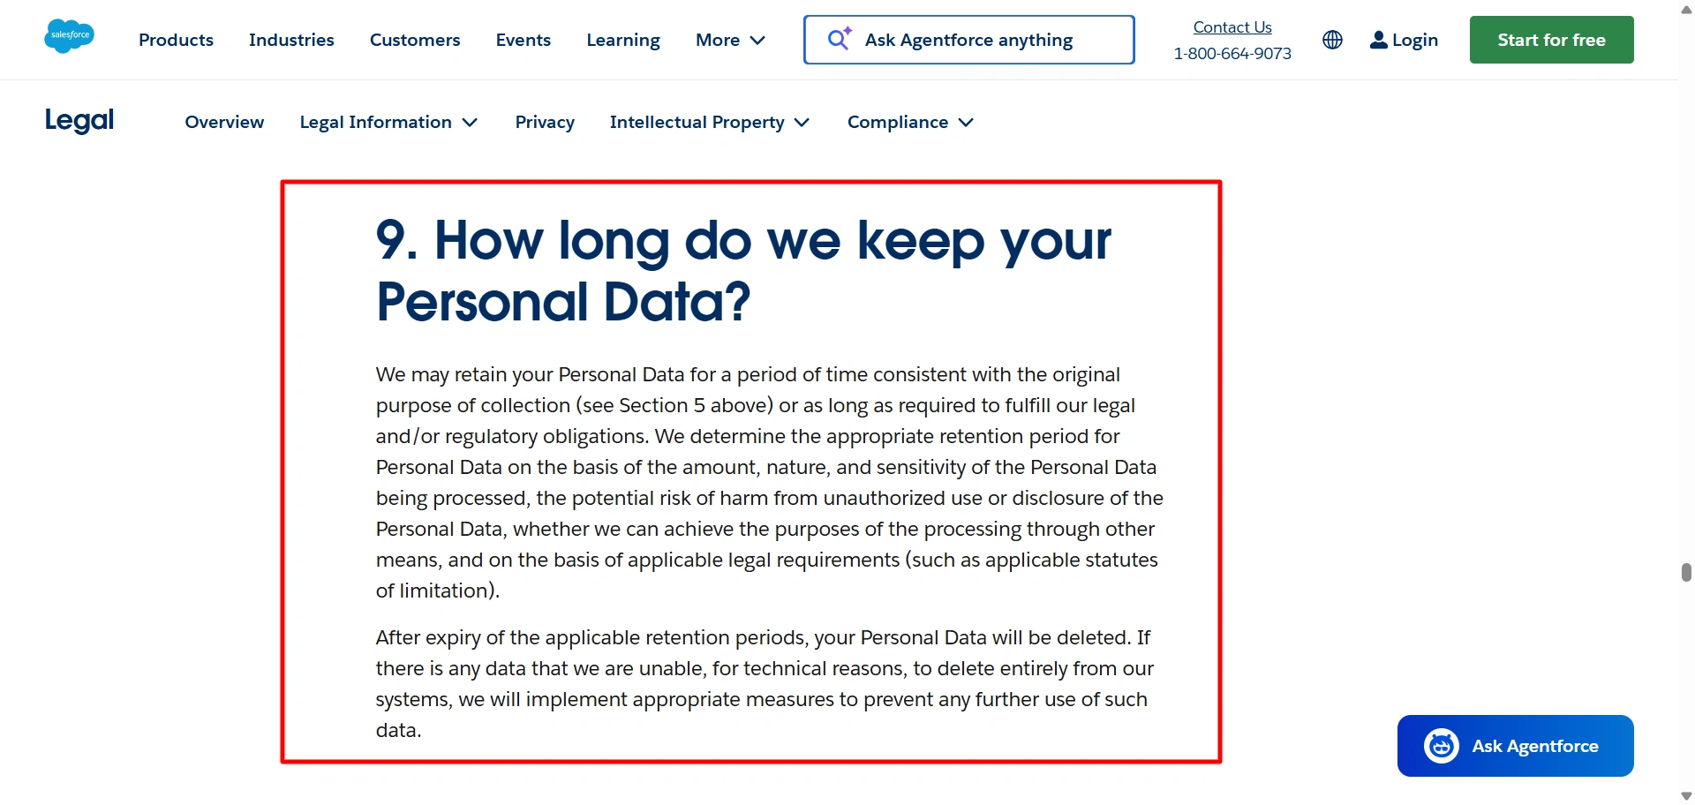Click the Agentforce bot icon
Viewport: 1695px width, 805px height.
pyautogui.click(x=1440, y=745)
